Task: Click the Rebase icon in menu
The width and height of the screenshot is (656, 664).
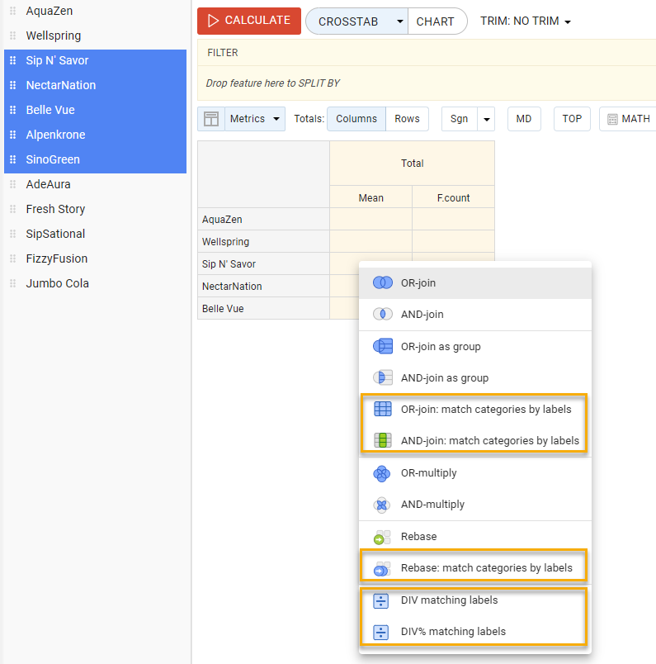Action: click(x=382, y=537)
